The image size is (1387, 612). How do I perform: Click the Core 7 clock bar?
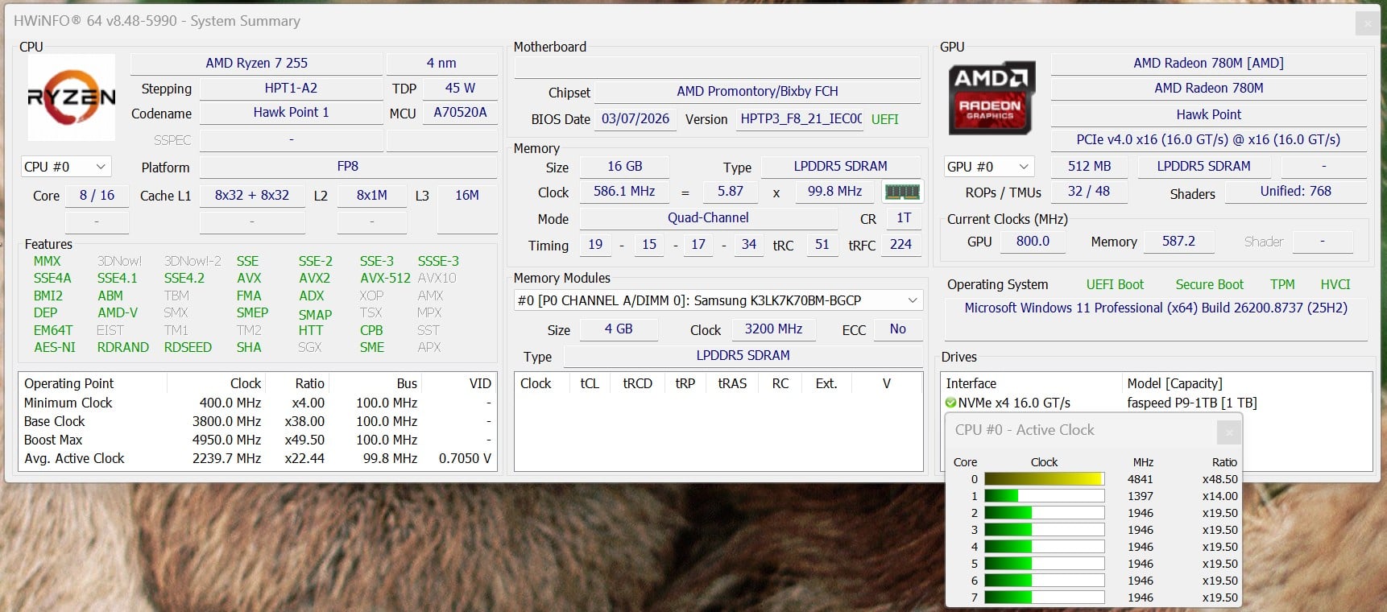tap(1044, 598)
